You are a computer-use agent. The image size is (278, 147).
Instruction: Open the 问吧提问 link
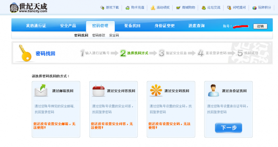coord(239,8)
